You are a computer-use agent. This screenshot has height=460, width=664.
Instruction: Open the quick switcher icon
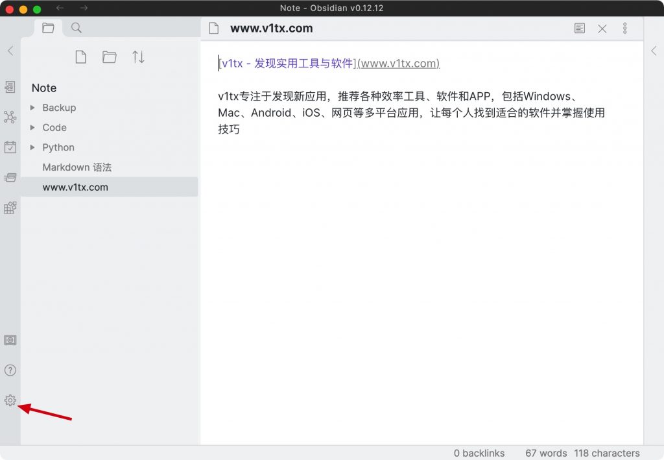click(x=10, y=87)
